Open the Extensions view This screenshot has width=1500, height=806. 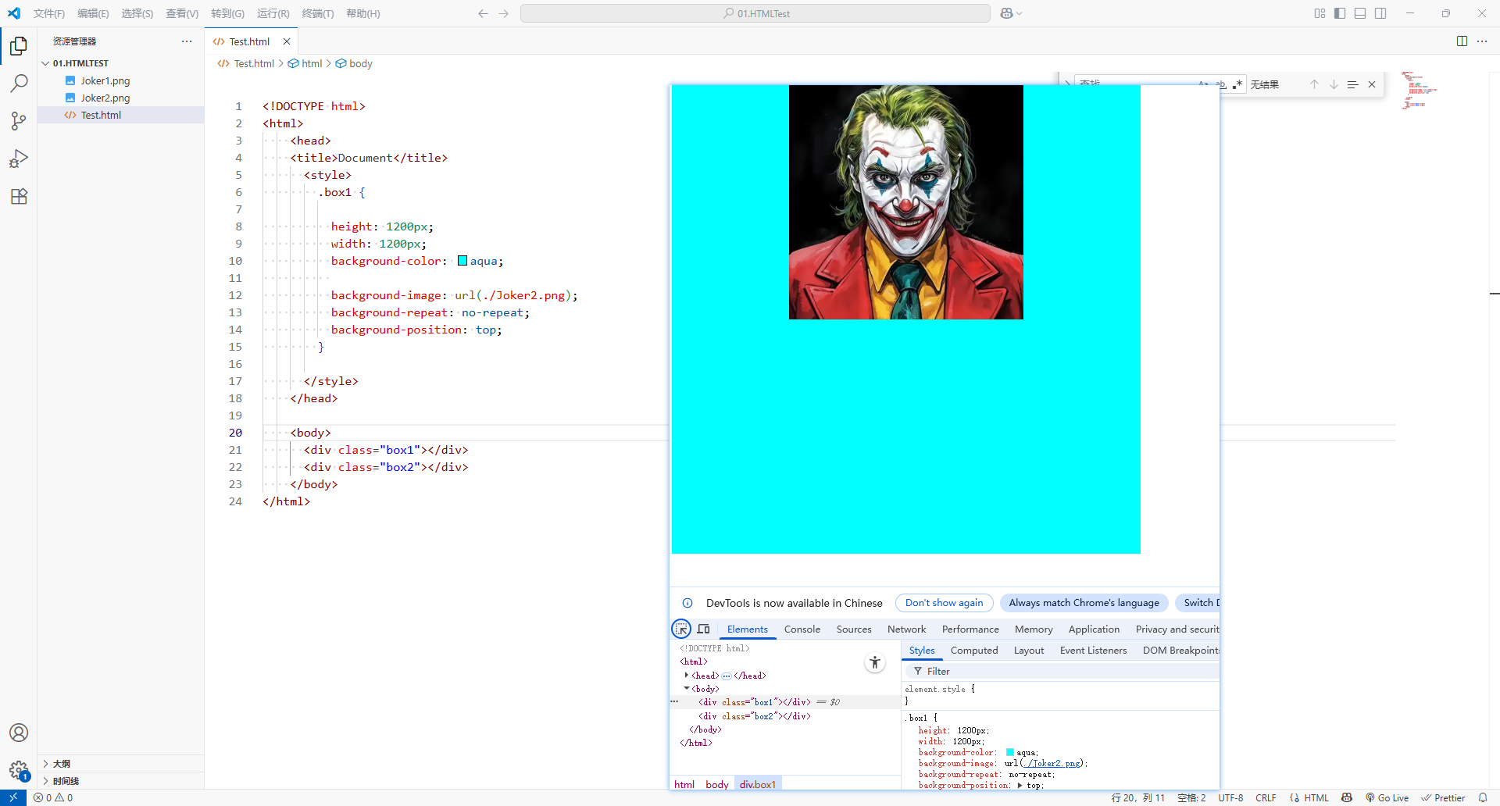coord(19,196)
